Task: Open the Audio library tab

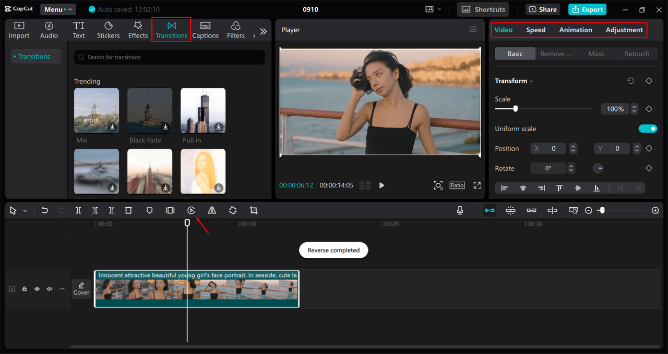Action: coord(49,30)
